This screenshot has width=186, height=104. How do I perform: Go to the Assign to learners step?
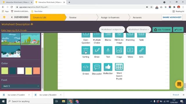[110, 17]
